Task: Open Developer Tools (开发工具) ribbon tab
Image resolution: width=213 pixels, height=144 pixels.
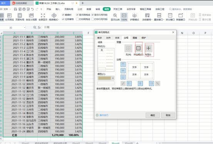Action: (117, 9)
